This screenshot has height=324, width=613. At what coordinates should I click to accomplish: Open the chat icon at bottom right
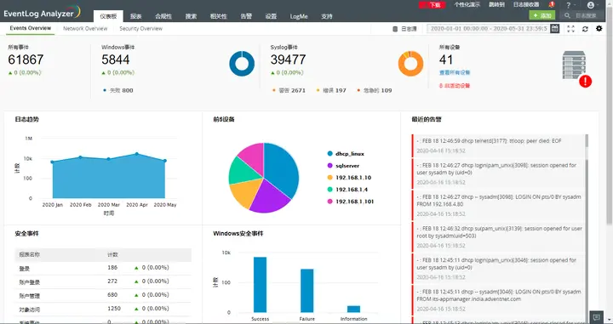click(x=596, y=317)
